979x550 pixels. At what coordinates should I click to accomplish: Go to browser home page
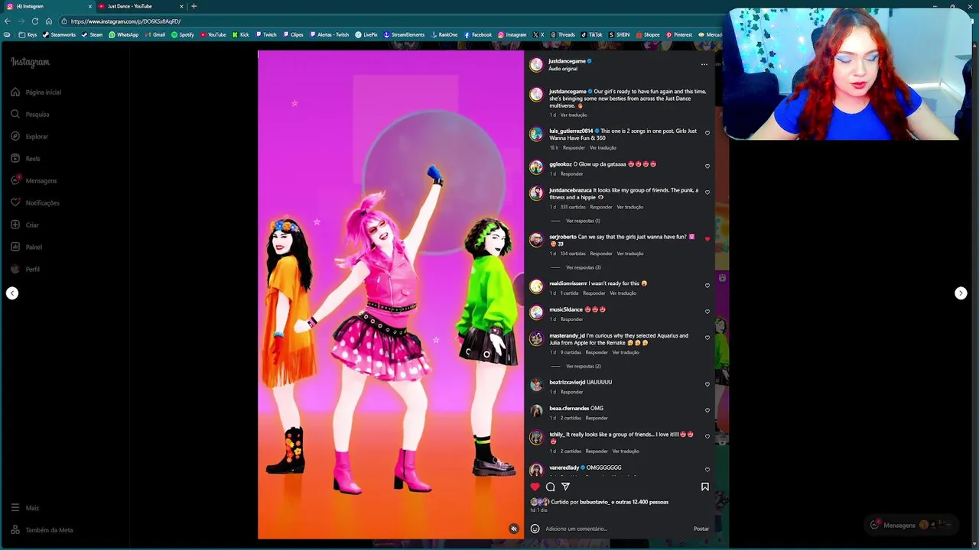click(x=49, y=21)
